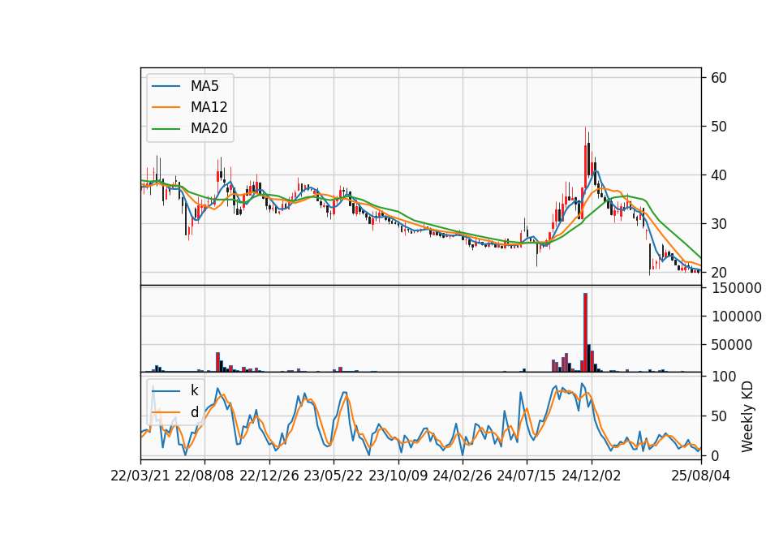Click the 23/05/22 date tick label
Viewport: 779px width, 560px height.
334,476
